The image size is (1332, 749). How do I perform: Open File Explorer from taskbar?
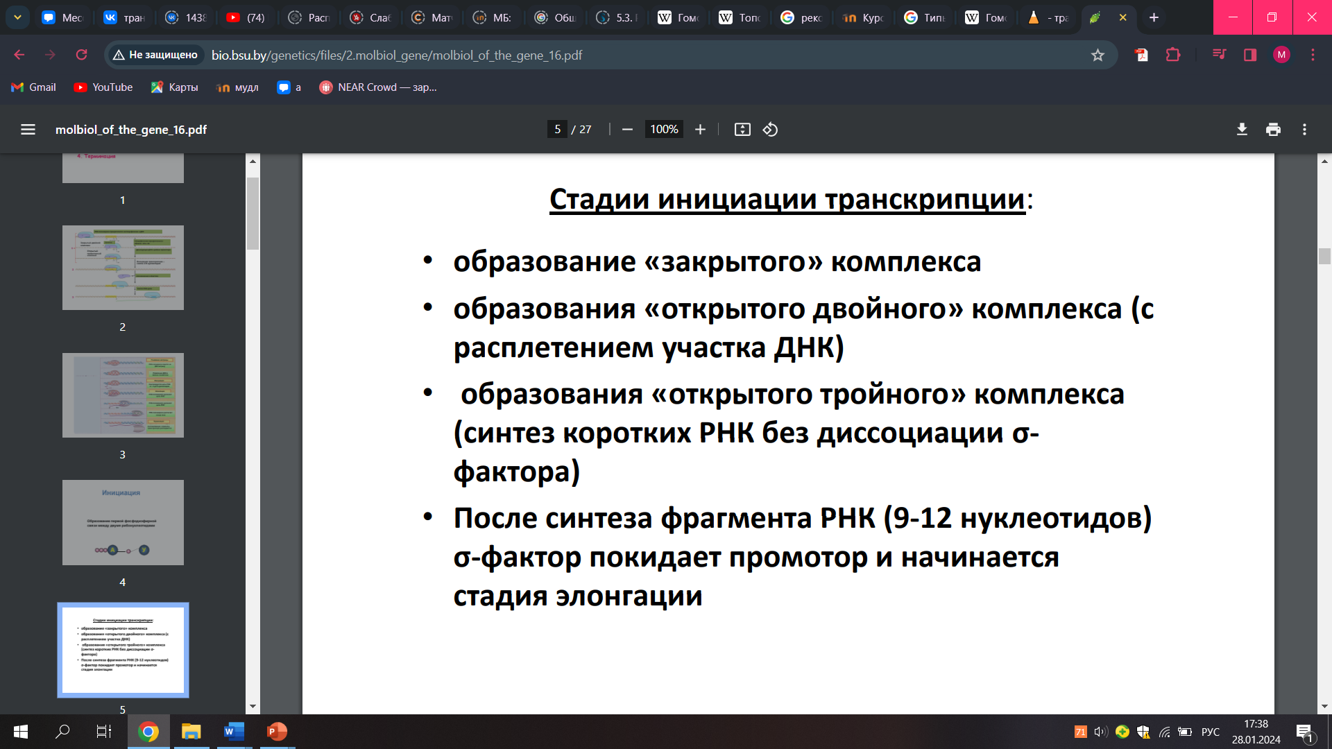[x=191, y=732]
